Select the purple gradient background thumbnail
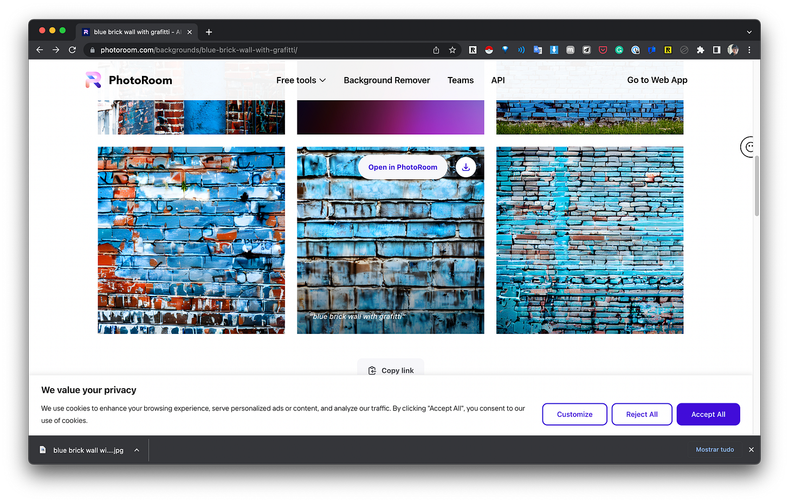The height and width of the screenshot is (502, 789). (390, 117)
